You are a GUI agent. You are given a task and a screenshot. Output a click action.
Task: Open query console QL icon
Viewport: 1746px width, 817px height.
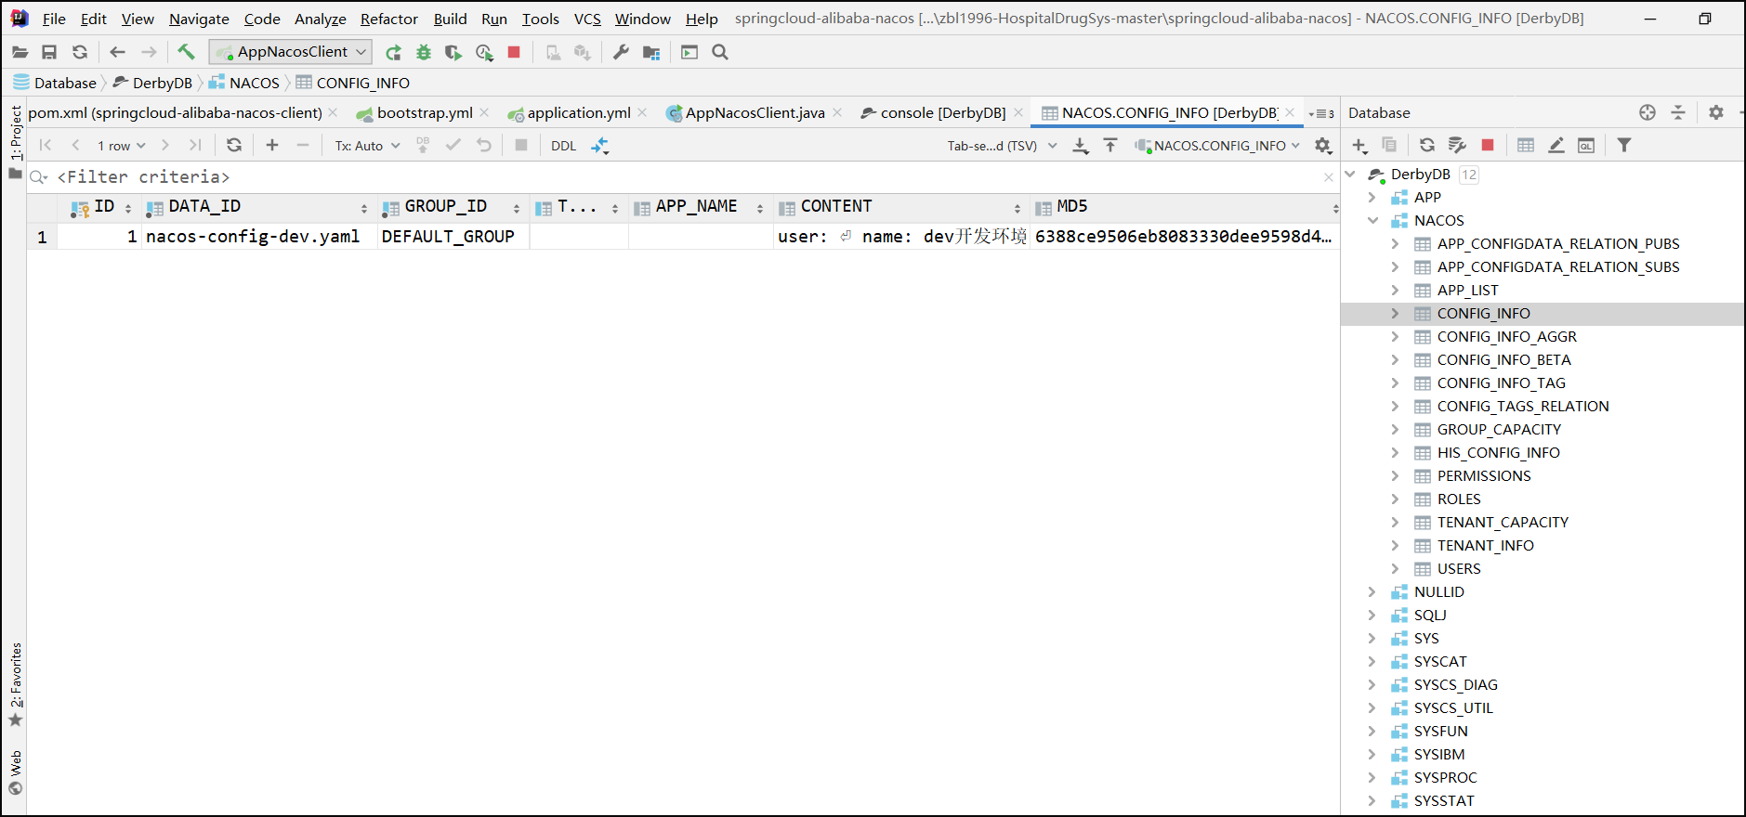pos(1586,145)
